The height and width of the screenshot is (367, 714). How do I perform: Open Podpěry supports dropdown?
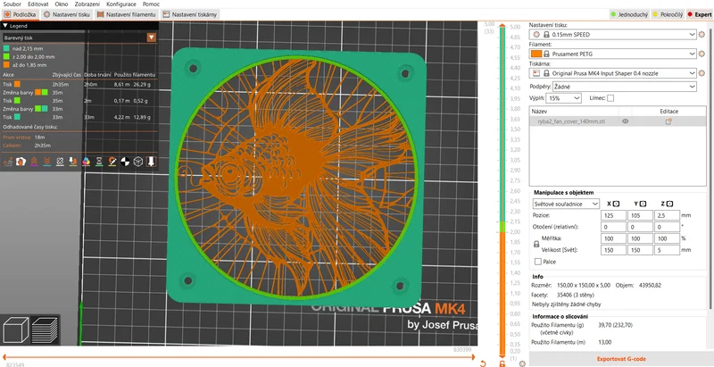[x=624, y=87]
